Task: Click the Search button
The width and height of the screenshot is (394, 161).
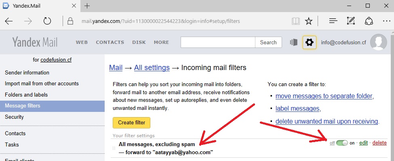Action: (x=268, y=42)
